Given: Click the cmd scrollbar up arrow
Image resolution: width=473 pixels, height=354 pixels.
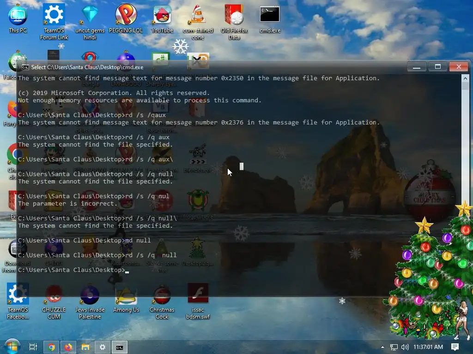Looking at the screenshot, I should 465,78.
